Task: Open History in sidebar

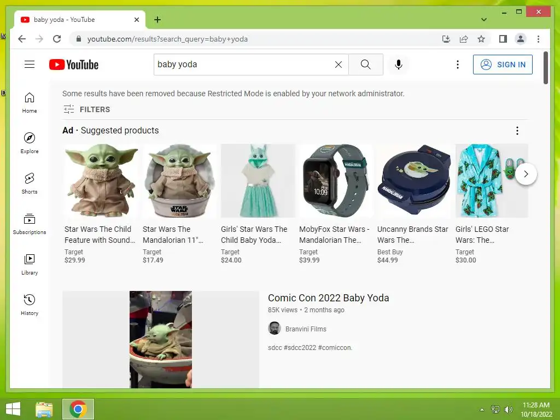Action: pyautogui.click(x=30, y=305)
